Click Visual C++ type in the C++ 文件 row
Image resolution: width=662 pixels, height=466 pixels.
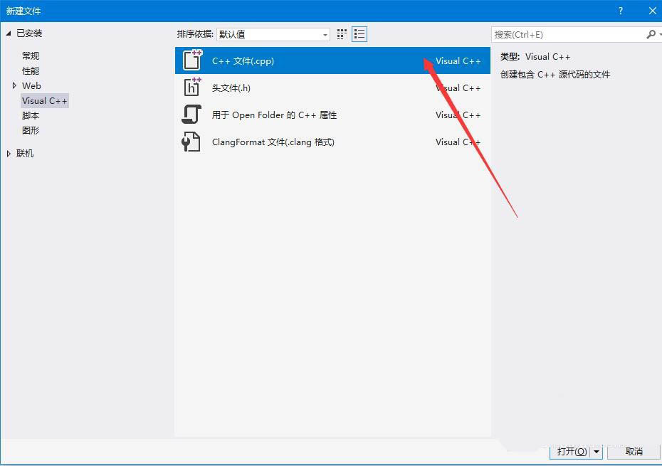point(458,60)
